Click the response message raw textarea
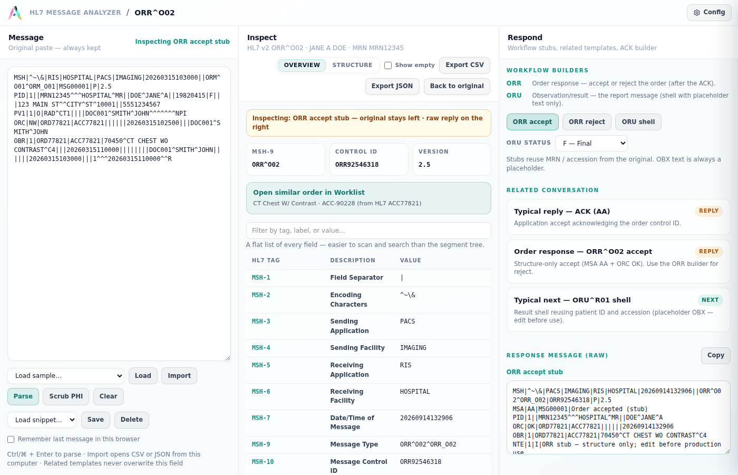The image size is (738, 475). [618, 417]
